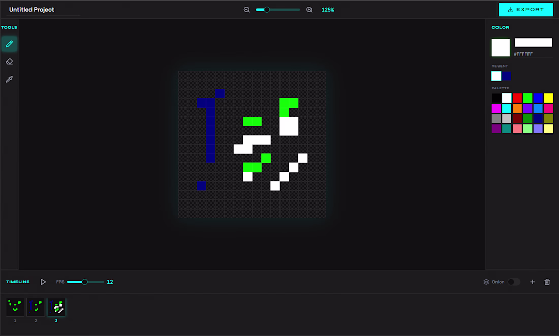Select frame 3 thumbnail in timeline

tap(56, 307)
